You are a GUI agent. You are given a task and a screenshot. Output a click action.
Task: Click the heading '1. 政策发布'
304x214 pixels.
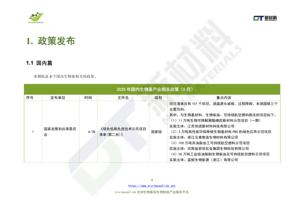click(50, 41)
